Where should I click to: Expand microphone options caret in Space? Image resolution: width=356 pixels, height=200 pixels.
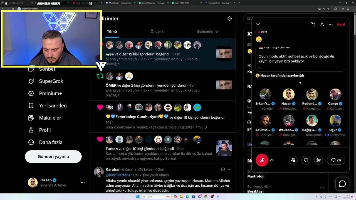pyautogui.click(x=272, y=160)
